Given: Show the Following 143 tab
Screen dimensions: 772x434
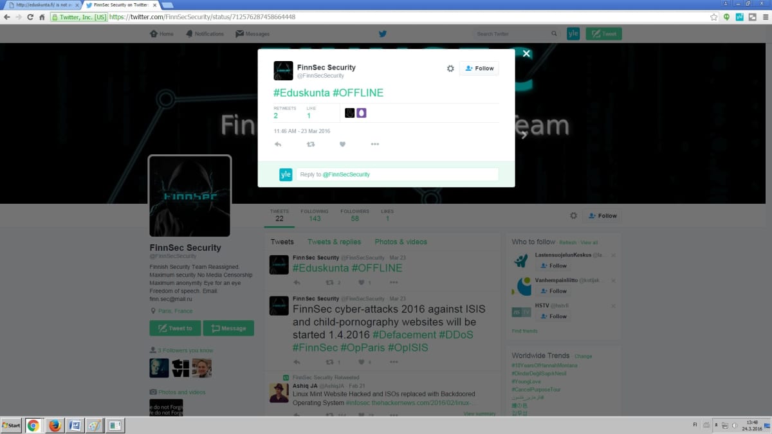Looking at the screenshot, I should [x=315, y=215].
